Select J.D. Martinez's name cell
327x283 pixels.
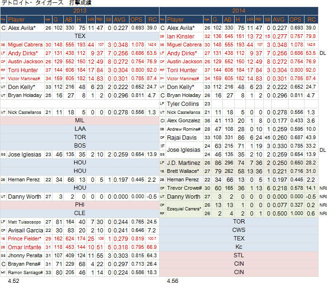[x=184, y=163]
